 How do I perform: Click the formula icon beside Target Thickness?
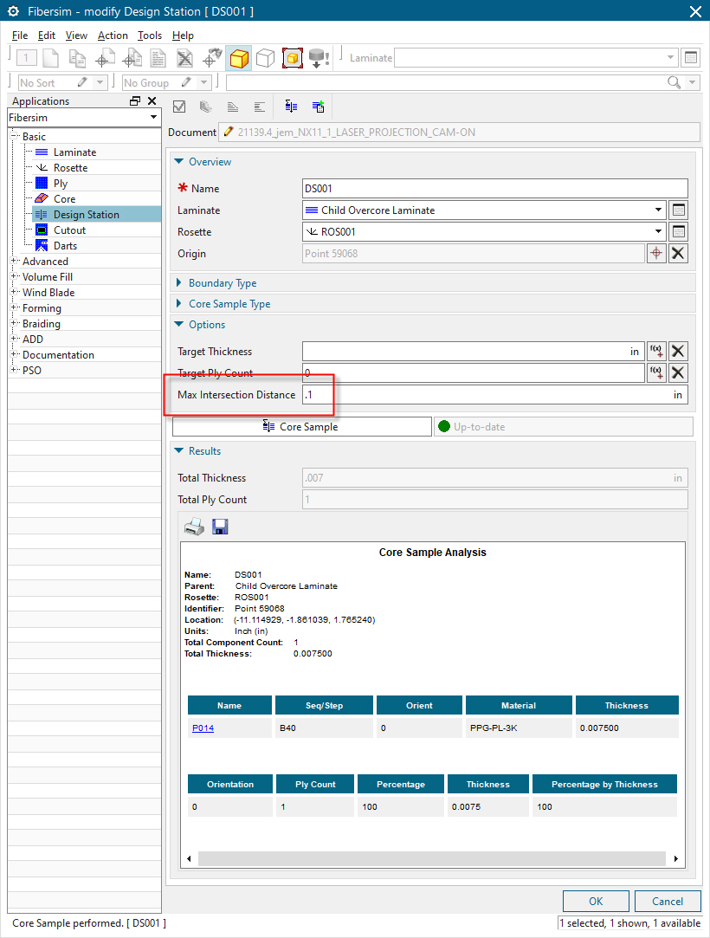pyautogui.click(x=657, y=351)
